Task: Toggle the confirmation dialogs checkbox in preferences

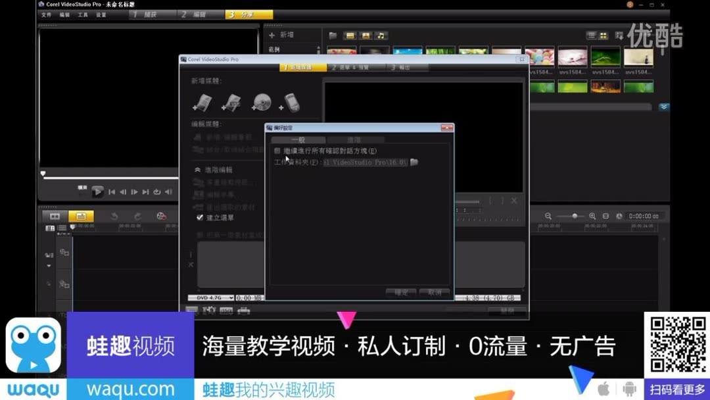Action: (277, 150)
